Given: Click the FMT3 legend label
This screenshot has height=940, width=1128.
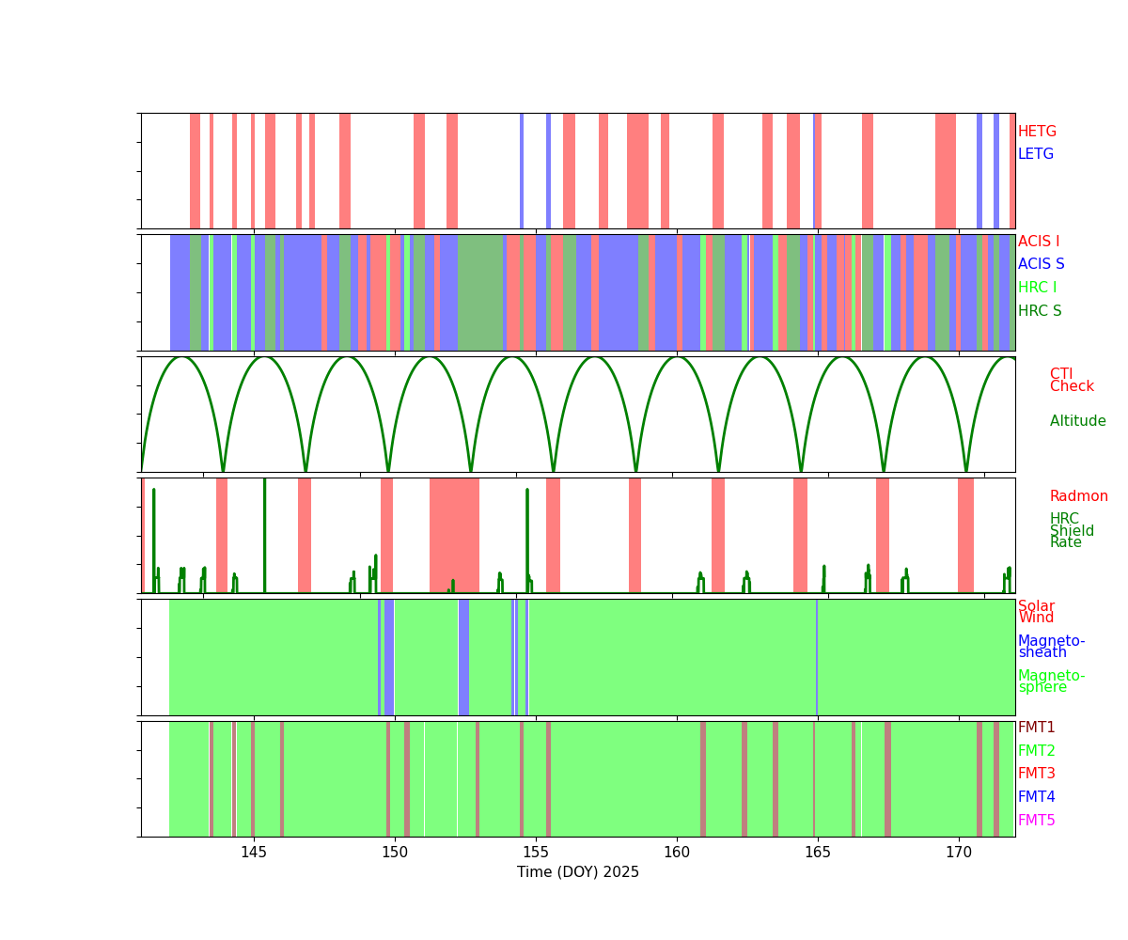Looking at the screenshot, I should [x=1037, y=774].
